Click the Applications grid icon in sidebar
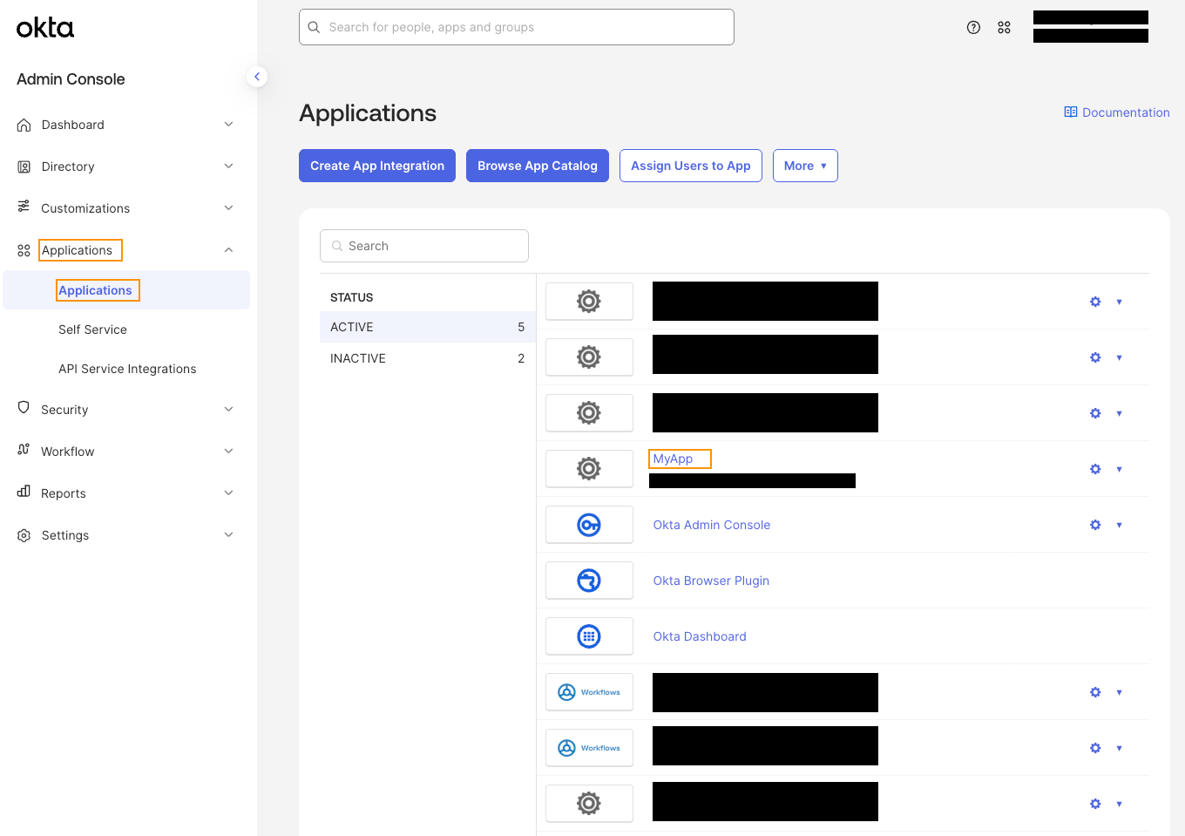1185x836 pixels. pos(24,250)
